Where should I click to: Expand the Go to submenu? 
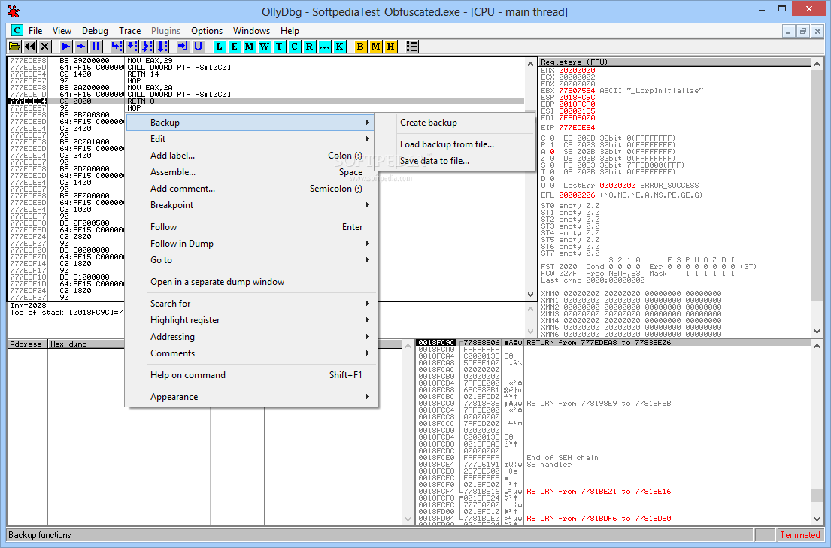pyautogui.click(x=250, y=259)
